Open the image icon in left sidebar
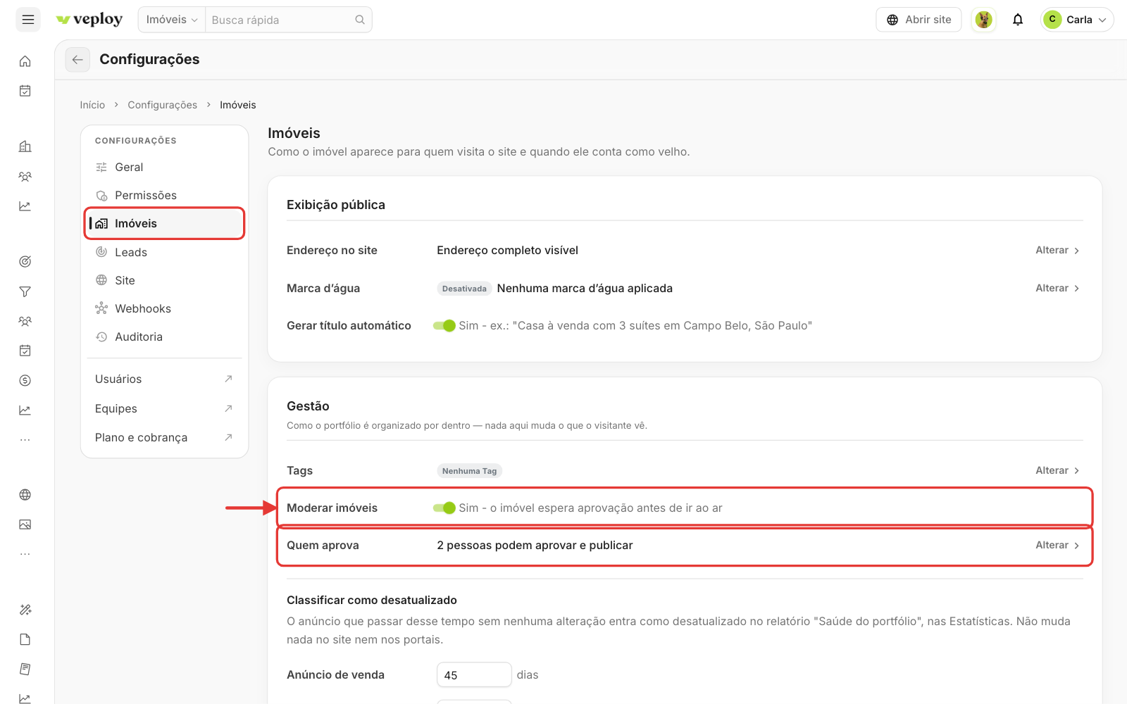1127x704 pixels. pyautogui.click(x=25, y=524)
